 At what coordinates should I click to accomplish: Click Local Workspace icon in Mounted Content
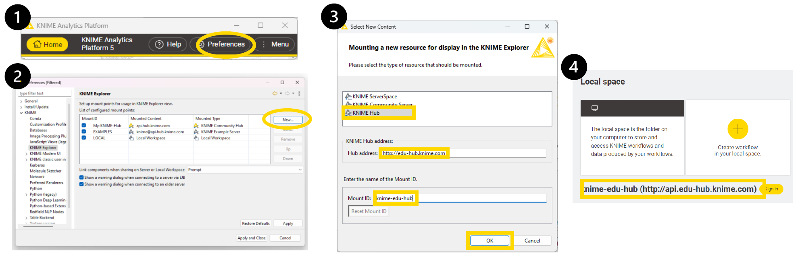tap(131, 138)
